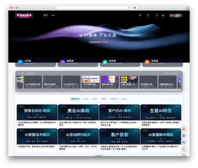Click the article title under 生意AI转型
Viewport: 198px width, 168px height.
160,124
